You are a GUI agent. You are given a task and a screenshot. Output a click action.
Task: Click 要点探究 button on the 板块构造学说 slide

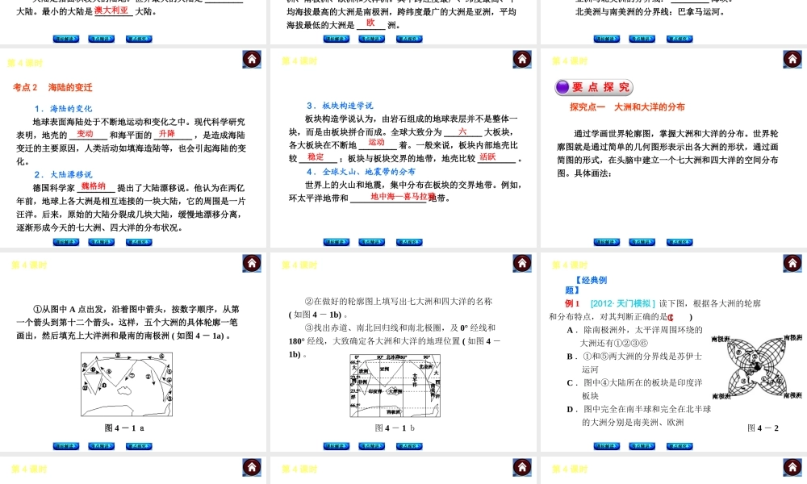409,242
